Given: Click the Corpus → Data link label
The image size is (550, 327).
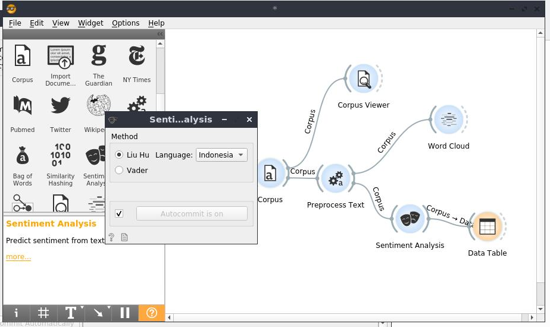Looking at the screenshot, I should (449, 215).
